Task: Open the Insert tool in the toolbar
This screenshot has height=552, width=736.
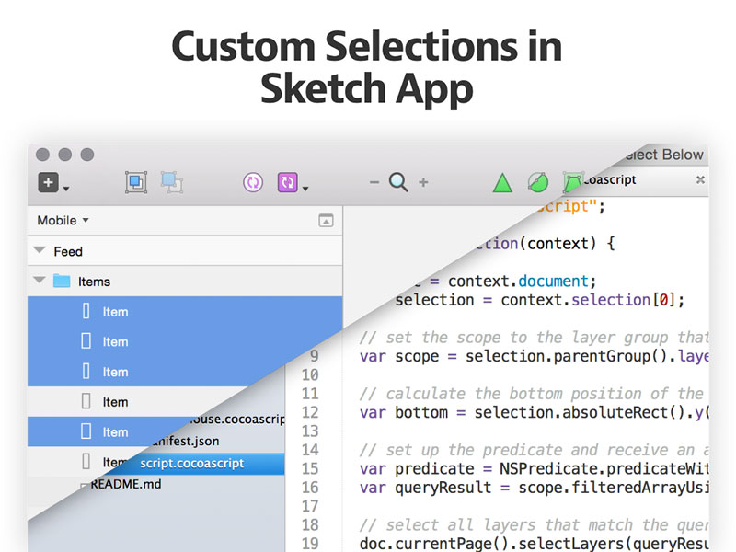Action: (x=48, y=181)
